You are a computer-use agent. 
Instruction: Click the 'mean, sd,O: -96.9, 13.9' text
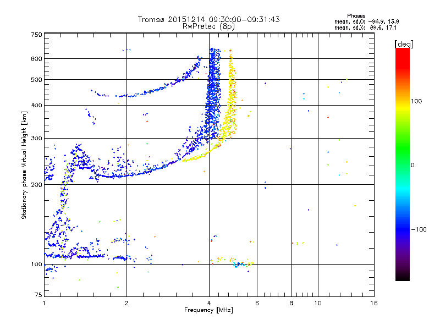366,21
